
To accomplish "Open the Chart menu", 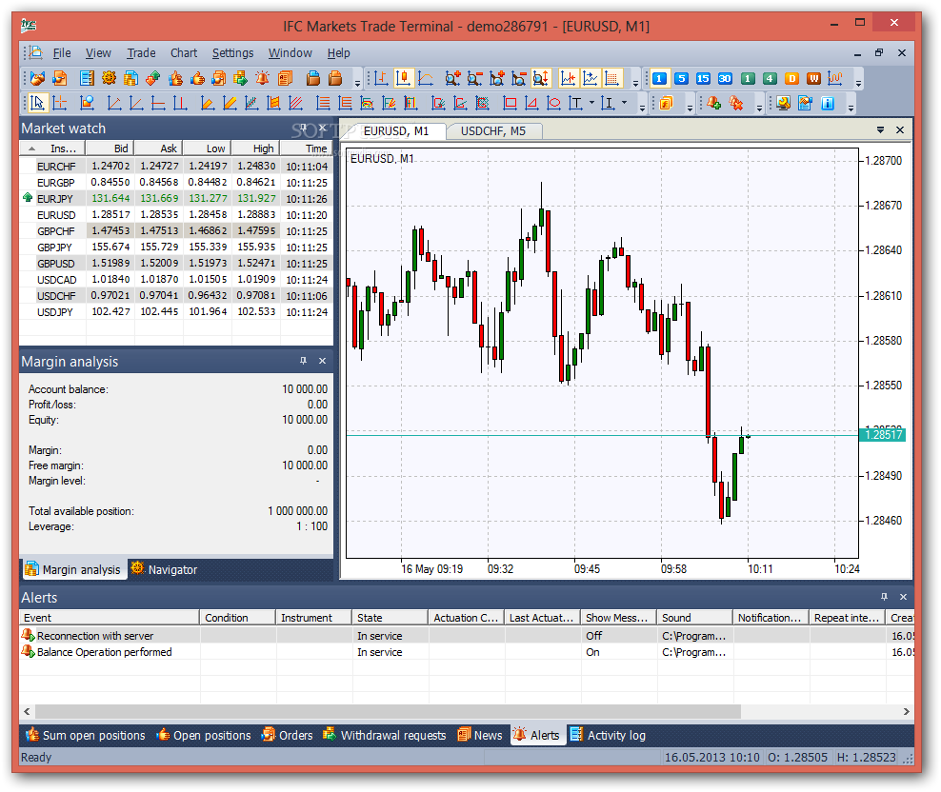I will point(184,52).
